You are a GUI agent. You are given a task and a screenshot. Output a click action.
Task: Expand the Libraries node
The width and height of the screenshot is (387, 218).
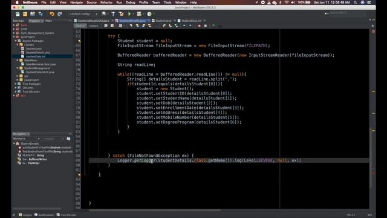coord(16,88)
